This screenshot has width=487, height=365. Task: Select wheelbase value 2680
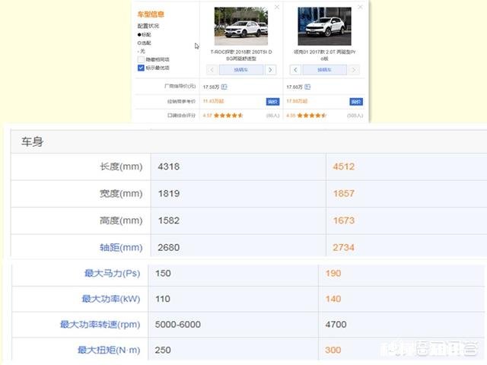(169, 248)
